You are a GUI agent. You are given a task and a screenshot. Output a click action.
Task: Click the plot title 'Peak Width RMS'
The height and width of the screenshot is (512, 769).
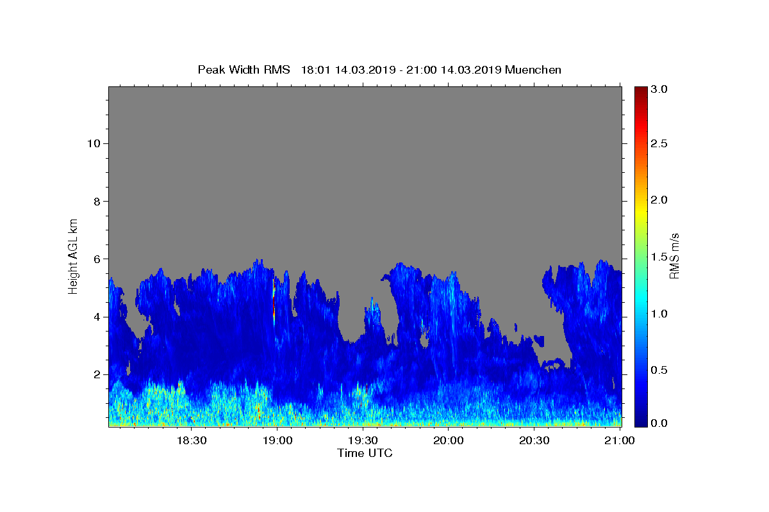[244, 70]
